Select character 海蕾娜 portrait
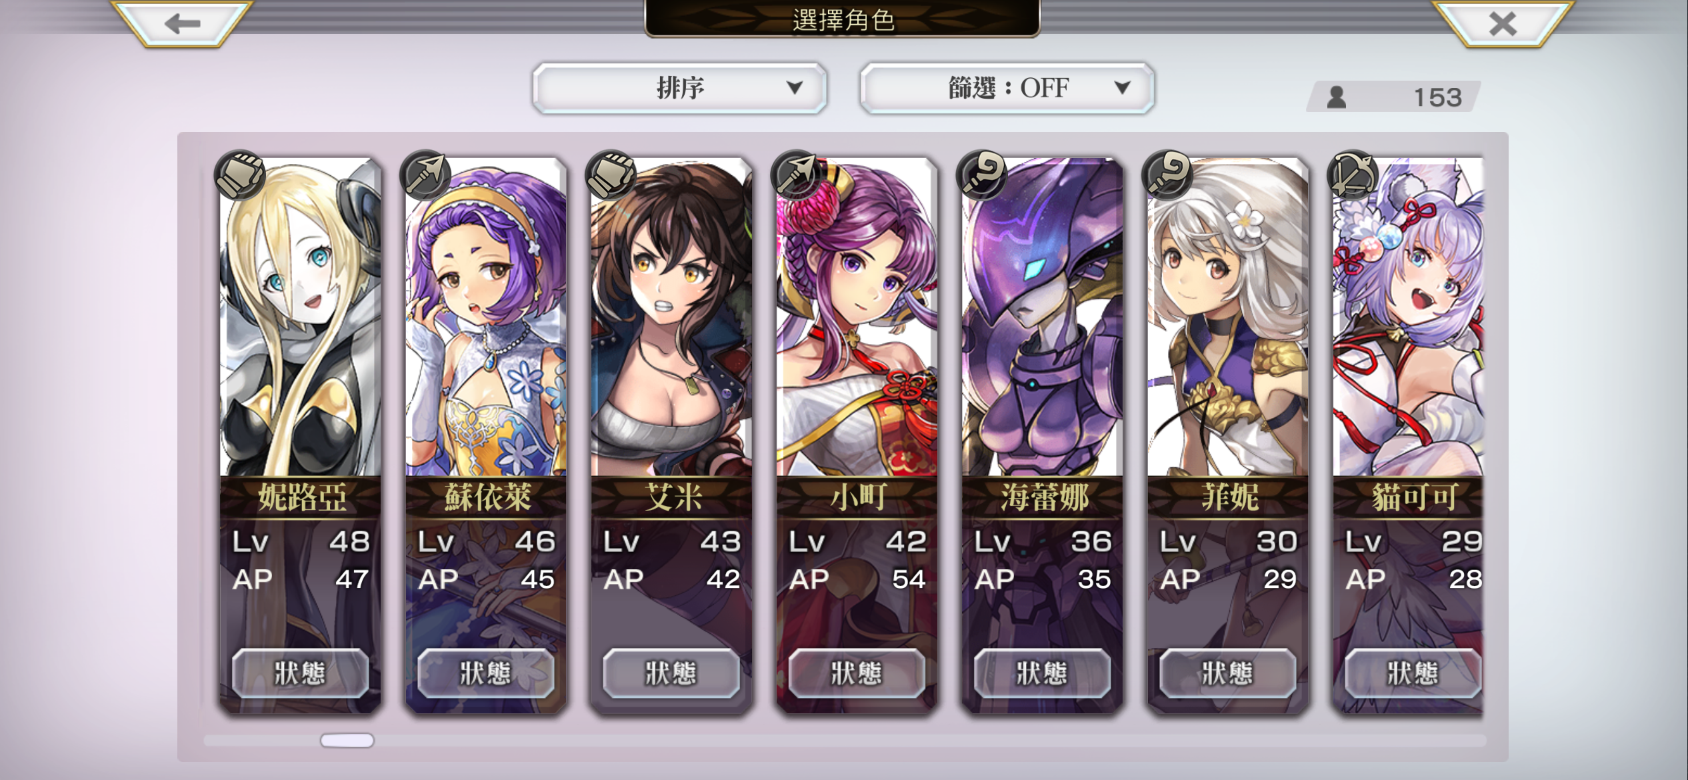This screenshot has height=780, width=1688. point(1042,317)
